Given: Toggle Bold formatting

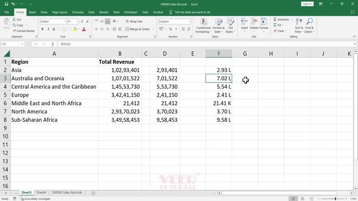Looking at the screenshot, I should (43, 29).
